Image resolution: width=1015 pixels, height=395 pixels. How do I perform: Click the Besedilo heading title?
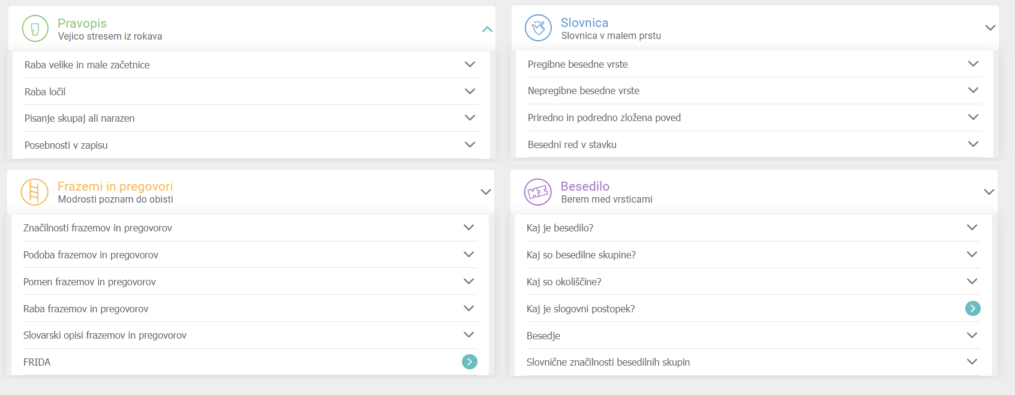[x=585, y=186]
